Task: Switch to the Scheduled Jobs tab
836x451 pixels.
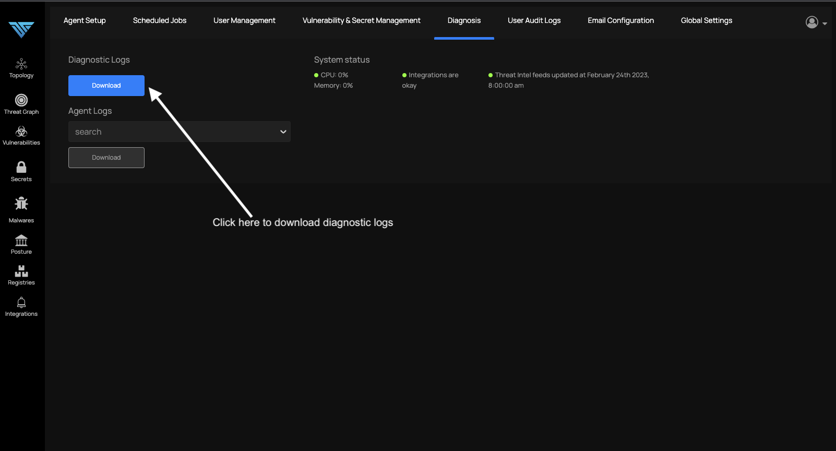Action: coord(160,20)
